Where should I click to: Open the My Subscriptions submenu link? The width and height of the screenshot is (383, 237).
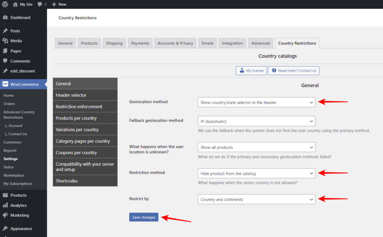point(18,184)
